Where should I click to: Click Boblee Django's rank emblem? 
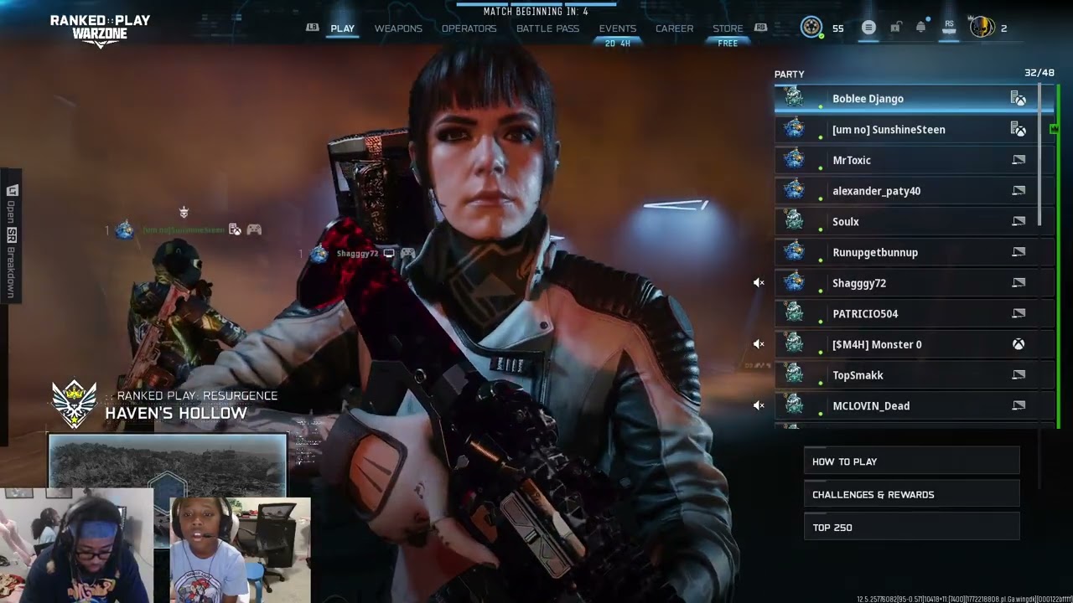[x=793, y=98]
